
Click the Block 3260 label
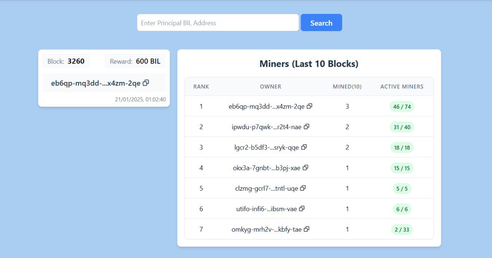tap(66, 61)
